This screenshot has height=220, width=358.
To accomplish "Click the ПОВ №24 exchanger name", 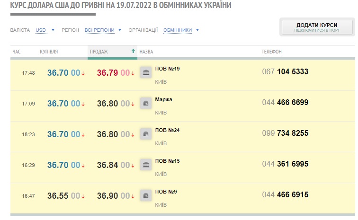I will pyautogui.click(x=167, y=130).
